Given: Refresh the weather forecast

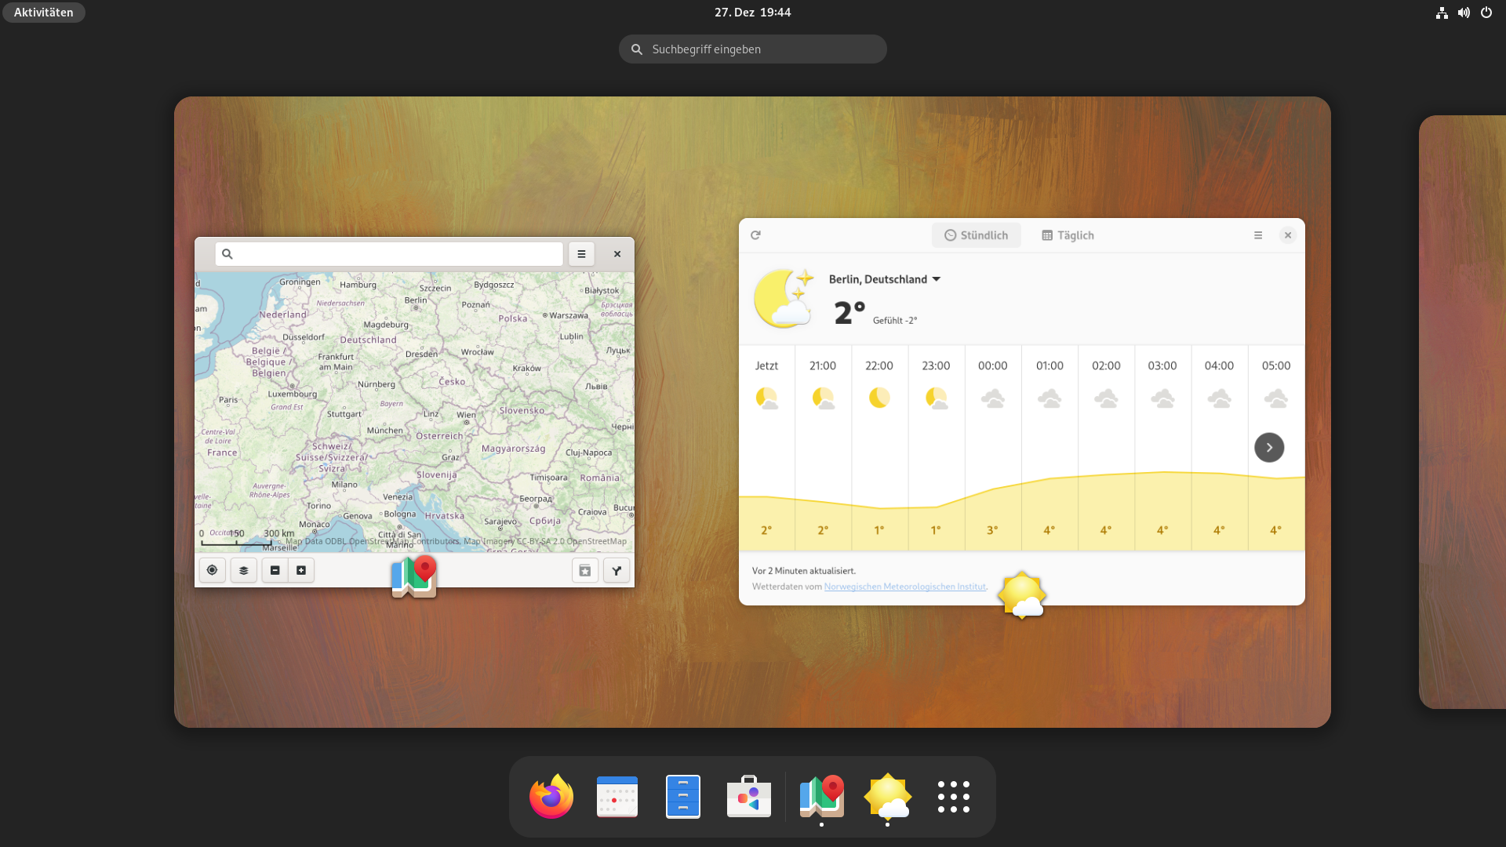Looking at the screenshot, I should 755,234.
